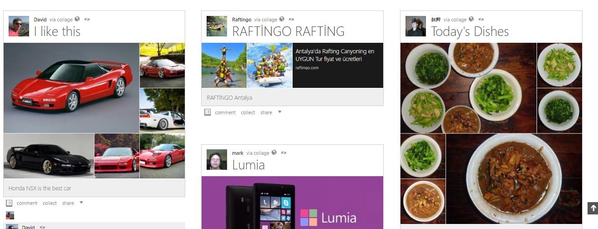Click the small liker avatar below David's post actions
The width and height of the screenshot is (598, 229).
pyautogui.click(x=10, y=215)
